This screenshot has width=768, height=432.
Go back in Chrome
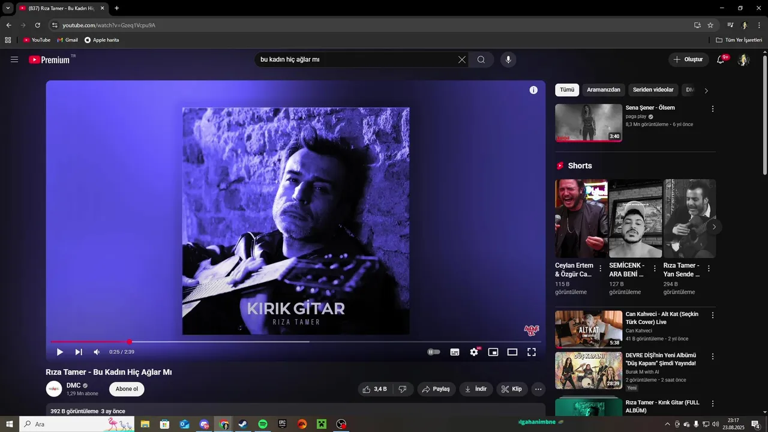pos(8,25)
